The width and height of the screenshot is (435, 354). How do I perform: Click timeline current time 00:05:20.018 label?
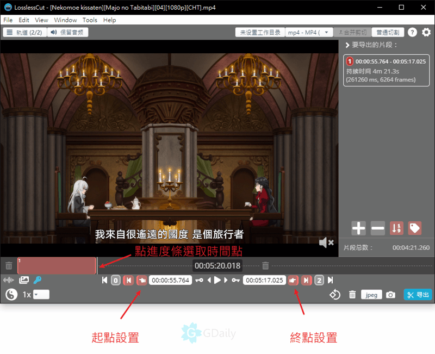[217, 266]
